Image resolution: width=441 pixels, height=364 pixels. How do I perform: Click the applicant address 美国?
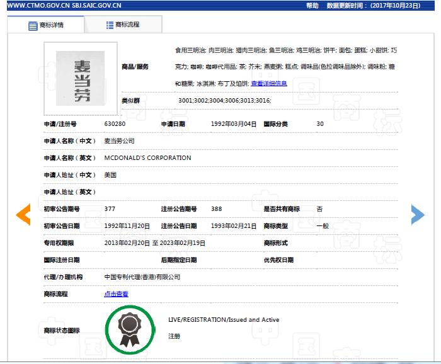tap(110, 175)
